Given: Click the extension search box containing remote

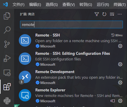Looking at the screenshot, I should click(x=71, y=24).
